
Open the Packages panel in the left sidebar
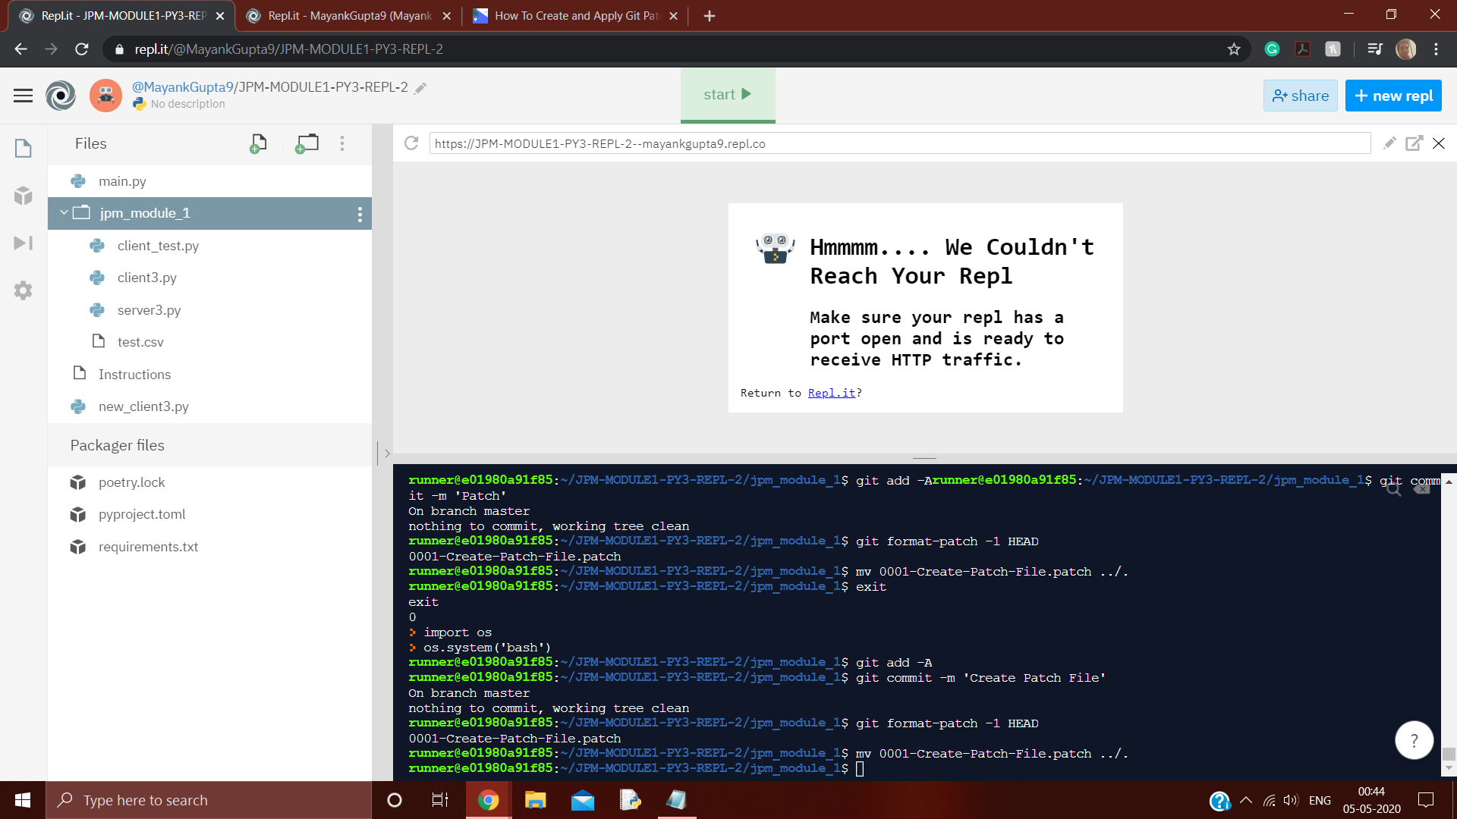(23, 196)
